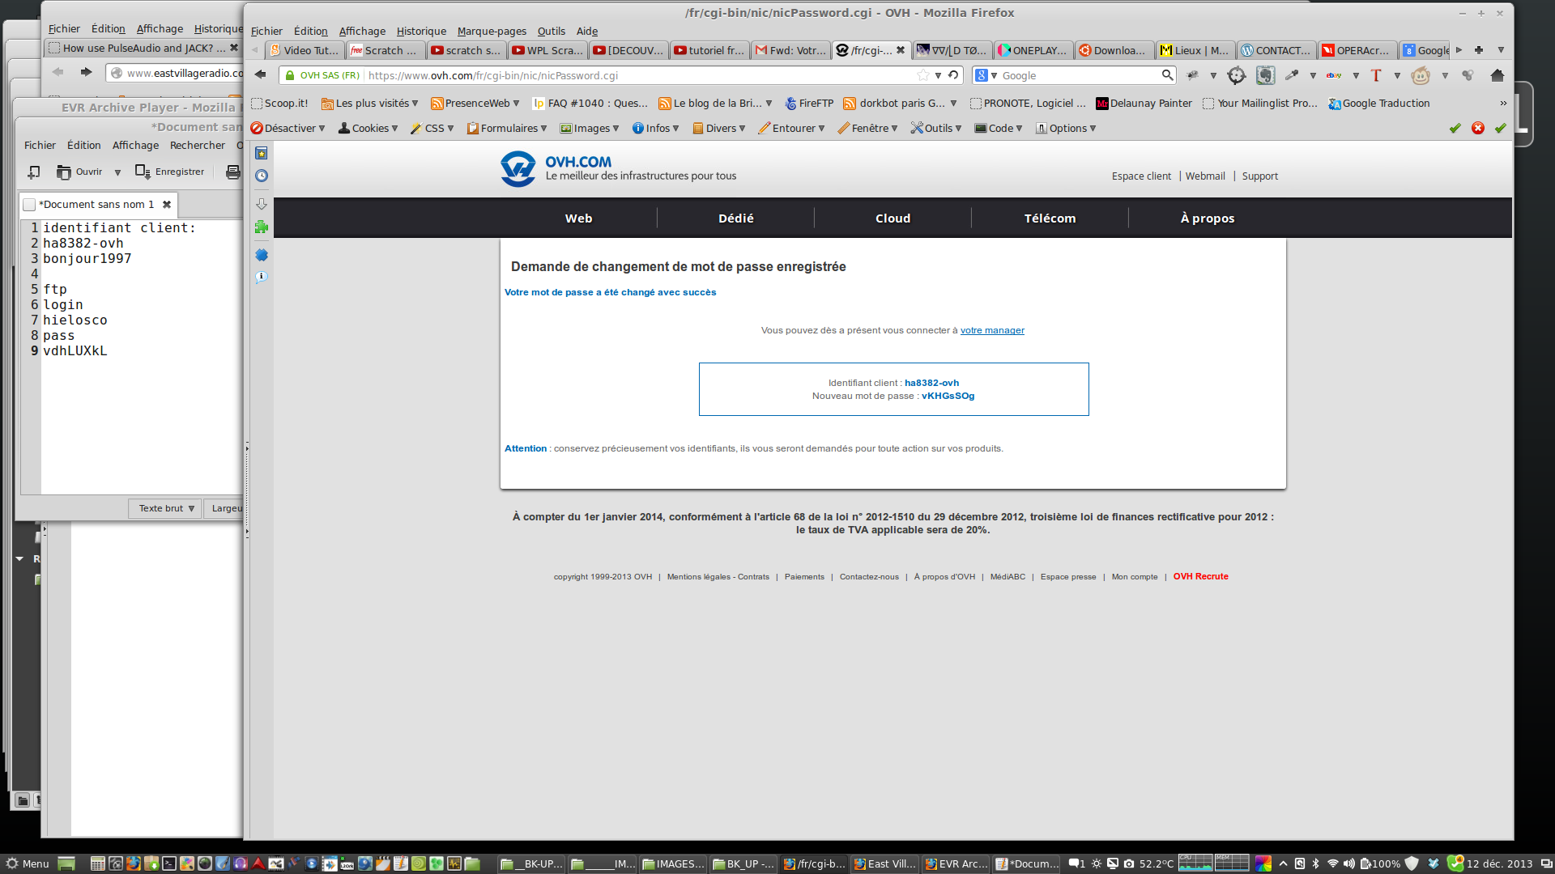
Task: Click the red X error indicator icon
Action: (x=1478, y=128)
